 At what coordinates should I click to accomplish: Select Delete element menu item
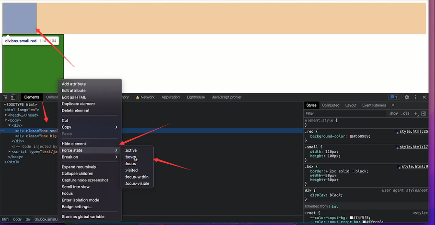pos(90,111)
